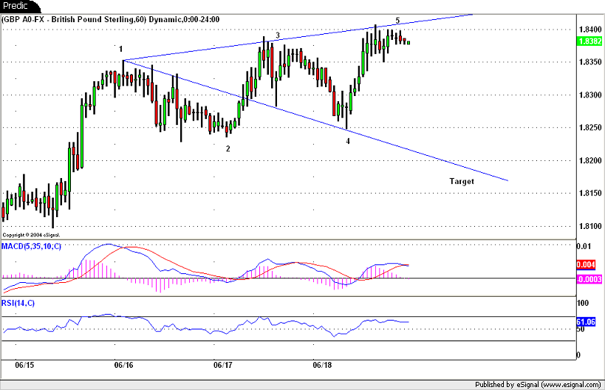Select the wave 1 label marker
This screenshot has width=605, height=390.
[x=120, y=49]
